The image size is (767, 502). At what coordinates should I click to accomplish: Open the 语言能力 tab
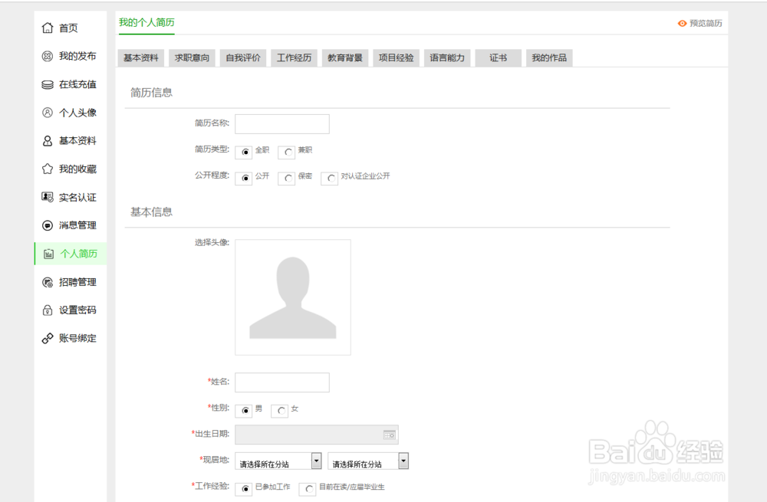[447, 57]
